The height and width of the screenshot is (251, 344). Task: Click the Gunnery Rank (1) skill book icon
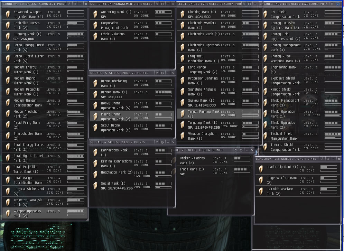(8, 36)
